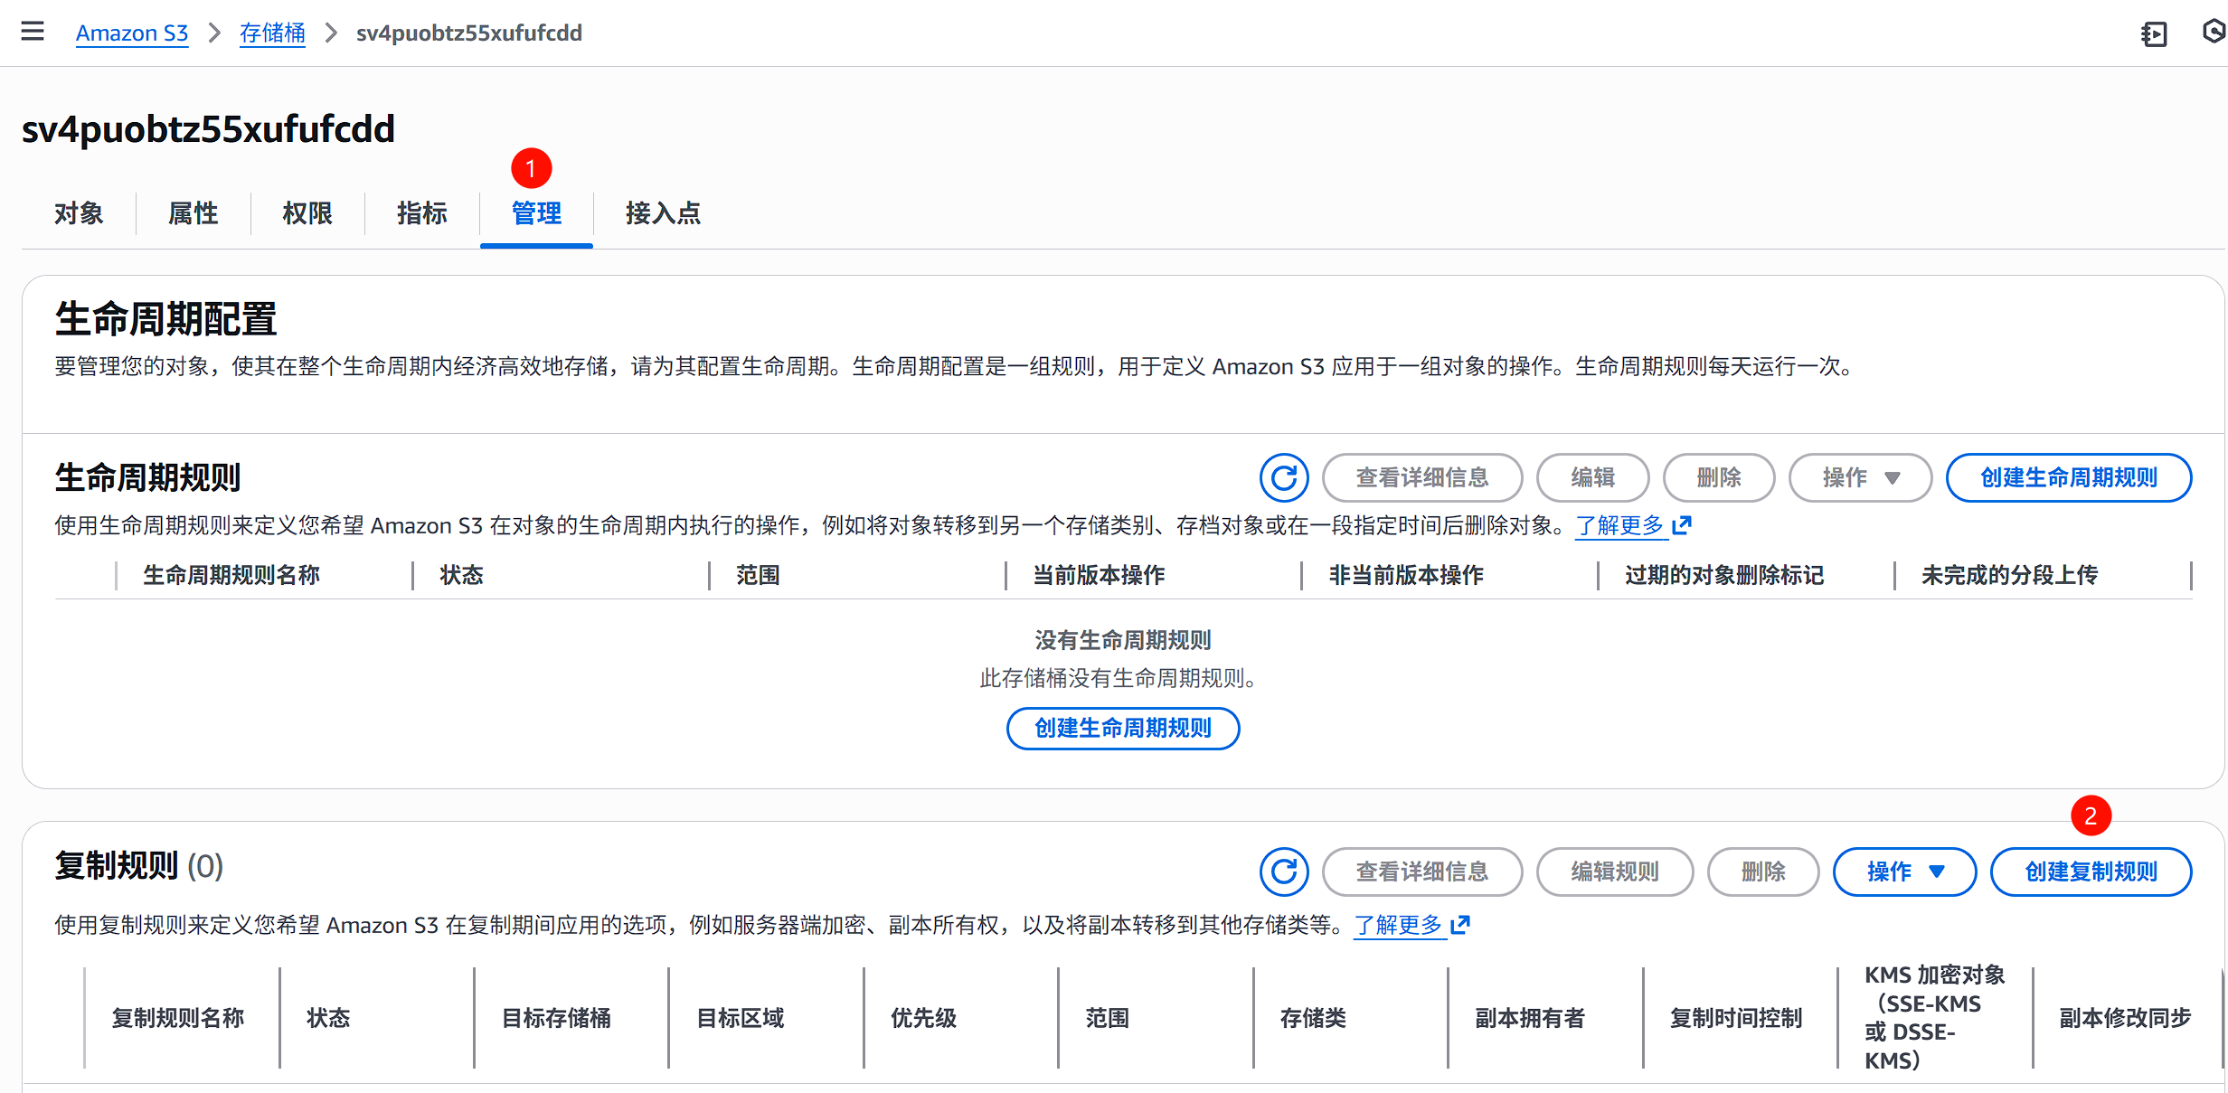Open the 接入点 tab
The height and width of the screenshot is (1093, 2228).
click(x=662, y=214)
